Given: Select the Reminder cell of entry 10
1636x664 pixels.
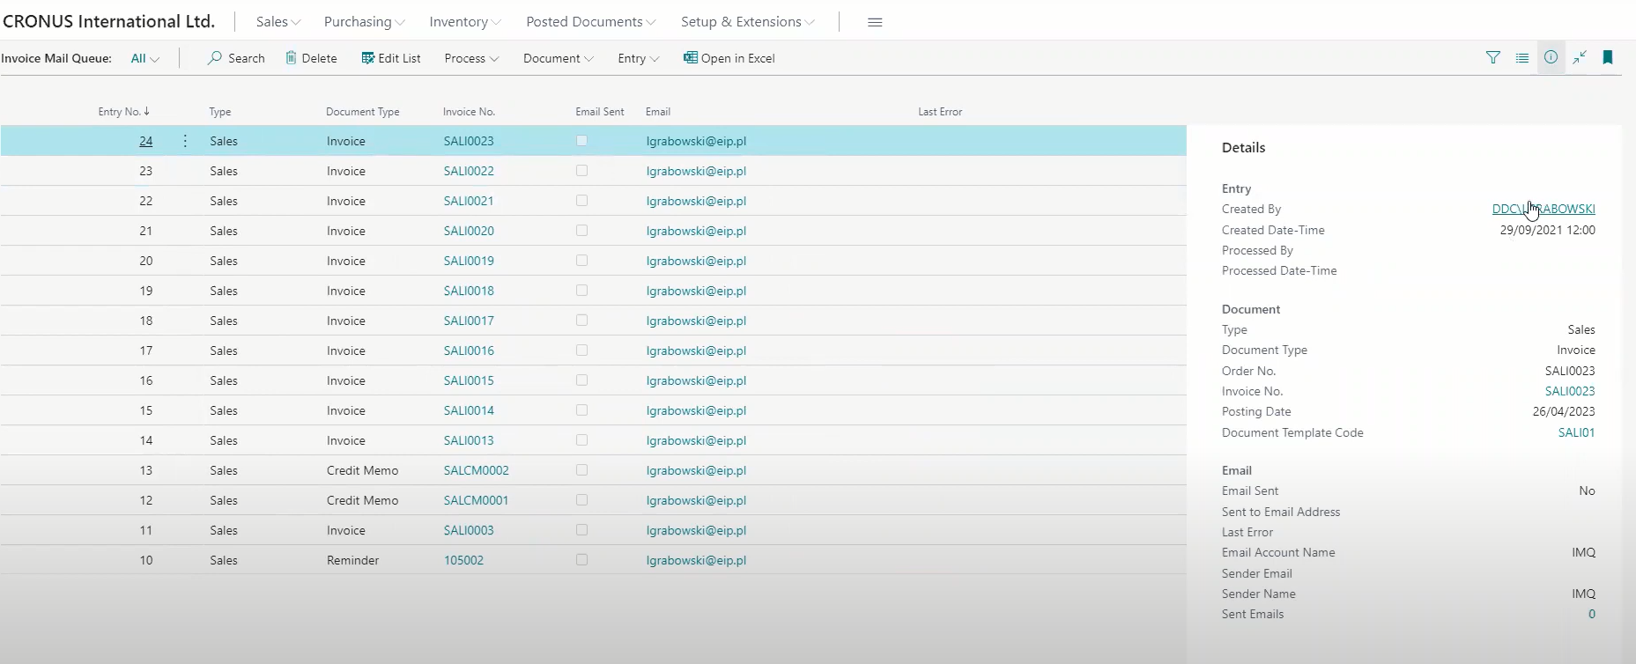Looking at the screenshot, I should click(352, 560).
